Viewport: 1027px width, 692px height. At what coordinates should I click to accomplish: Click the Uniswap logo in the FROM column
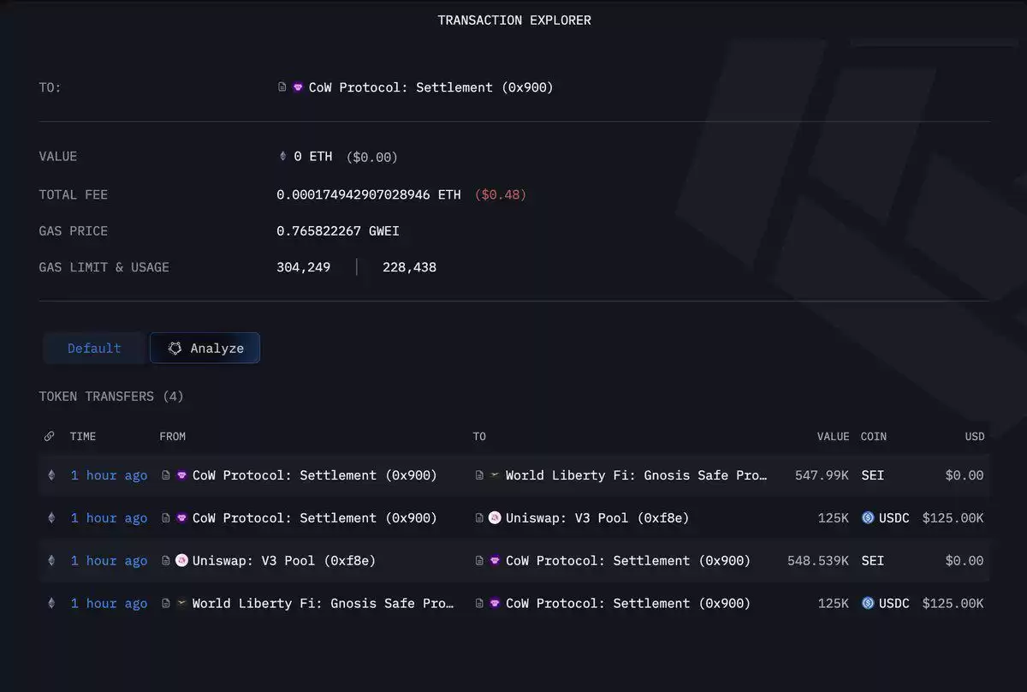pos(181,561)
